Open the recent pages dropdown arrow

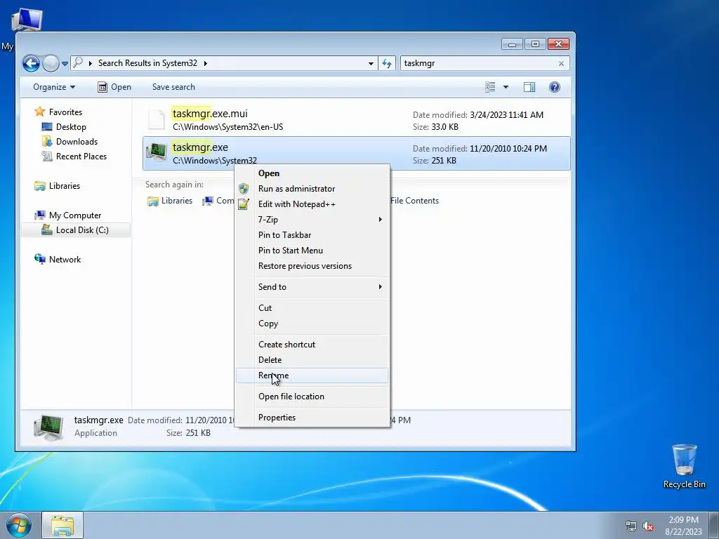[x=65, y=64]
